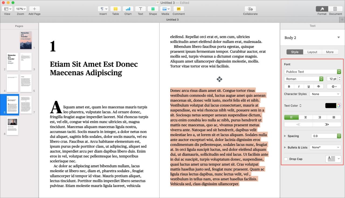This screenshot has width=345, height=198.
Task: Switch to the More tab
Action: coord(330,52)
